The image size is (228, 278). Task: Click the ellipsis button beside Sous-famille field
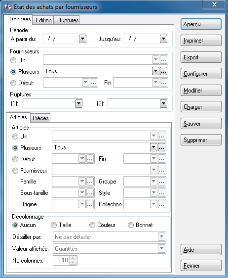tap(90, 193)
